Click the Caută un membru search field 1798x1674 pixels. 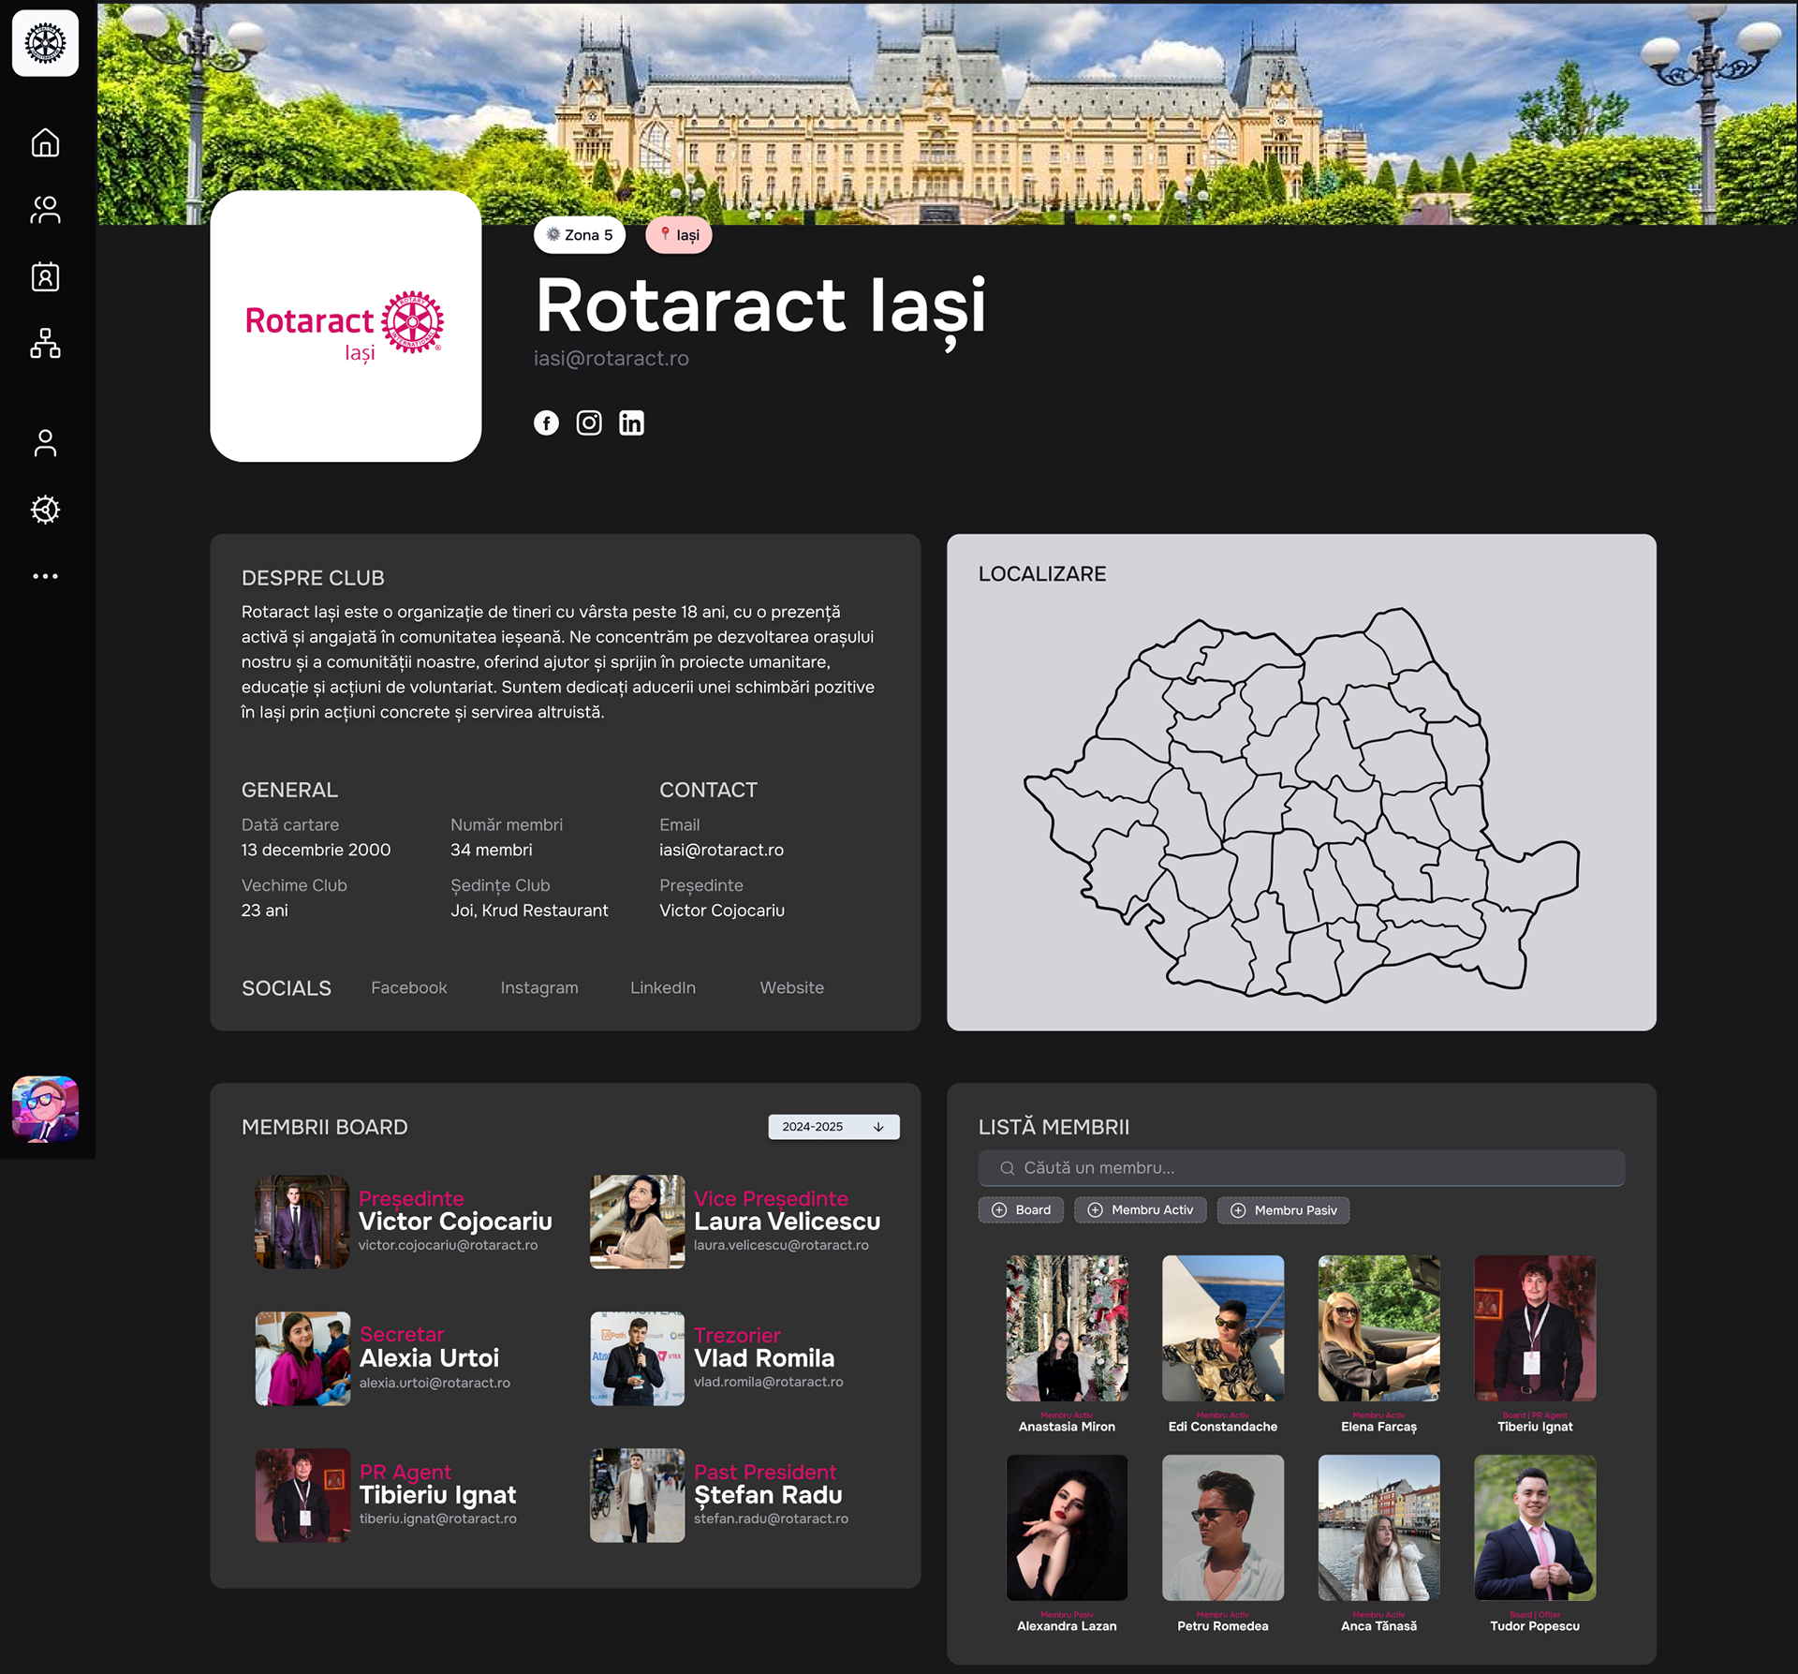click(x=1302, y=1168)
